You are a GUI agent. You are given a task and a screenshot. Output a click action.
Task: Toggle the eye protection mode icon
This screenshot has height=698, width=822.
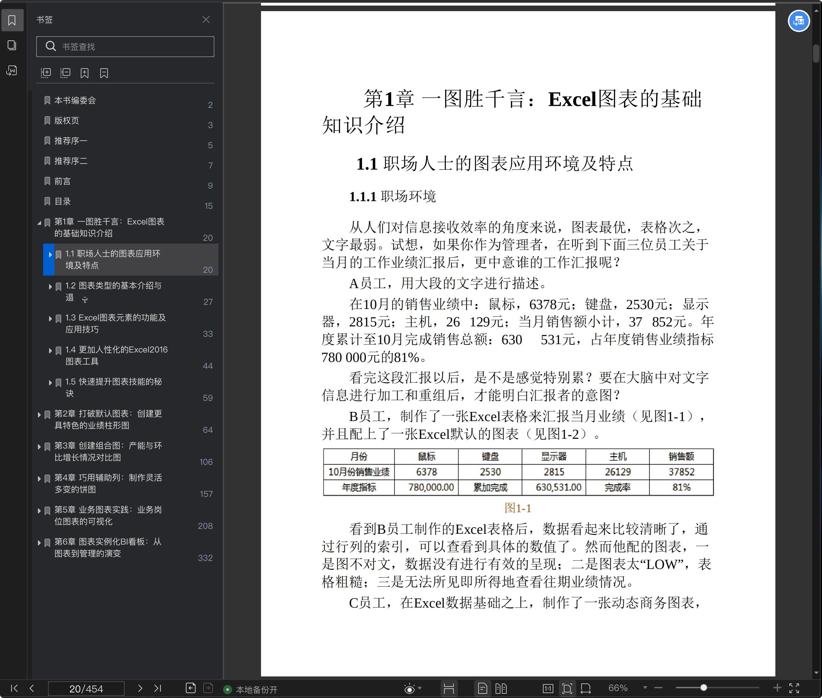(x=410, y=689)
